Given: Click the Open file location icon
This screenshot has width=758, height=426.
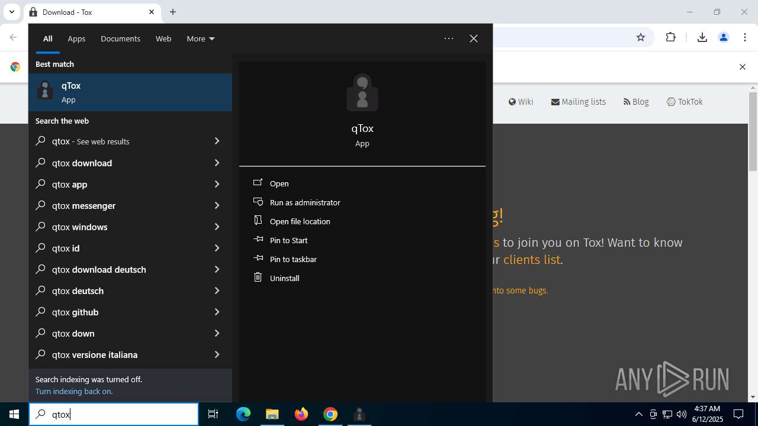Looking at the screenshot, I should pos(258,221).
